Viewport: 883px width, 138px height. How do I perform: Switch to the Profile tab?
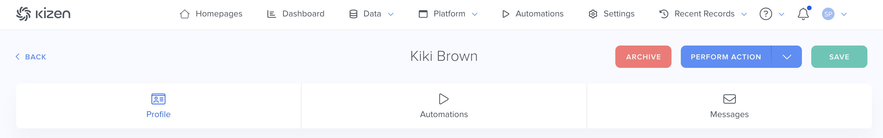click(158, 106)
